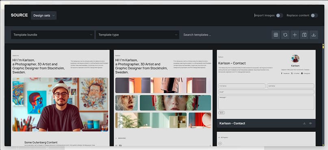Click the Message textarea in contact template preview

pos(266,102)
